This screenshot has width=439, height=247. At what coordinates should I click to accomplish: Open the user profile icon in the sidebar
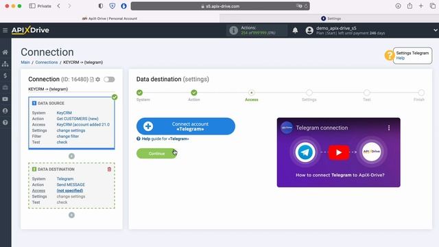5,111
